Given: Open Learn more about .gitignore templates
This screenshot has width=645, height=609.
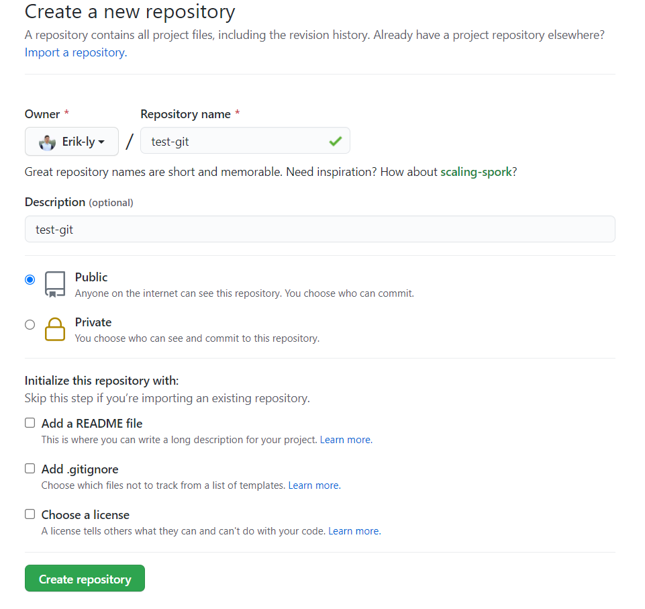Looking at the screenshot, I should click(313, 485).
